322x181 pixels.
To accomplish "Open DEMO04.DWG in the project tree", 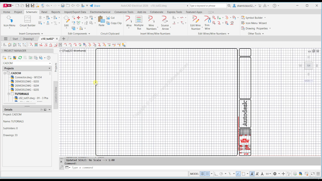I will (x=27, y=85).
